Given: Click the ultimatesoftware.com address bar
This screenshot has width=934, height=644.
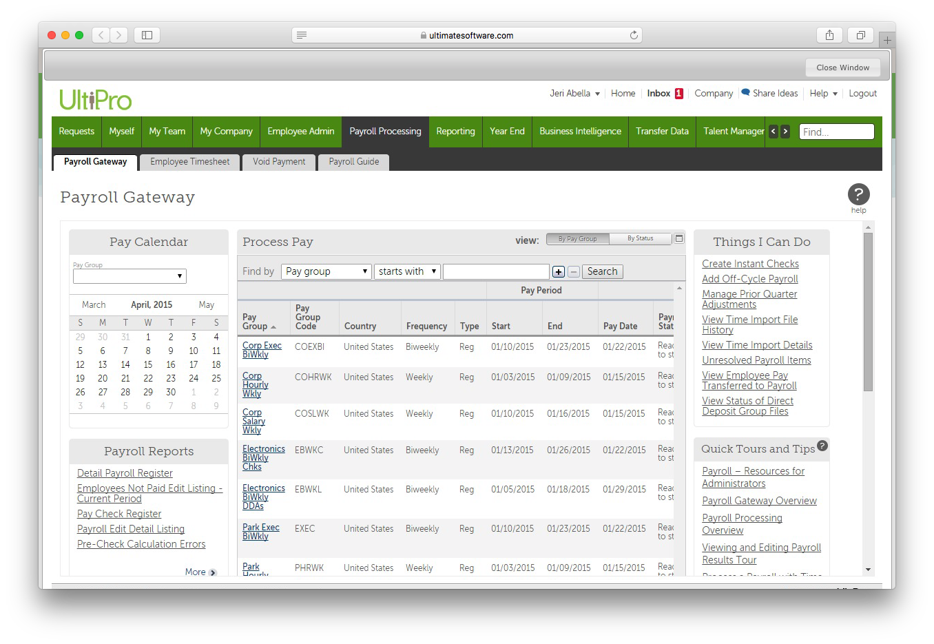Looking at the screenshot, I should click(467, 35).
